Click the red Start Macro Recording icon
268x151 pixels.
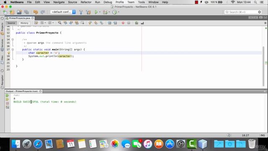pyautogui.click(x=123, y=23)
